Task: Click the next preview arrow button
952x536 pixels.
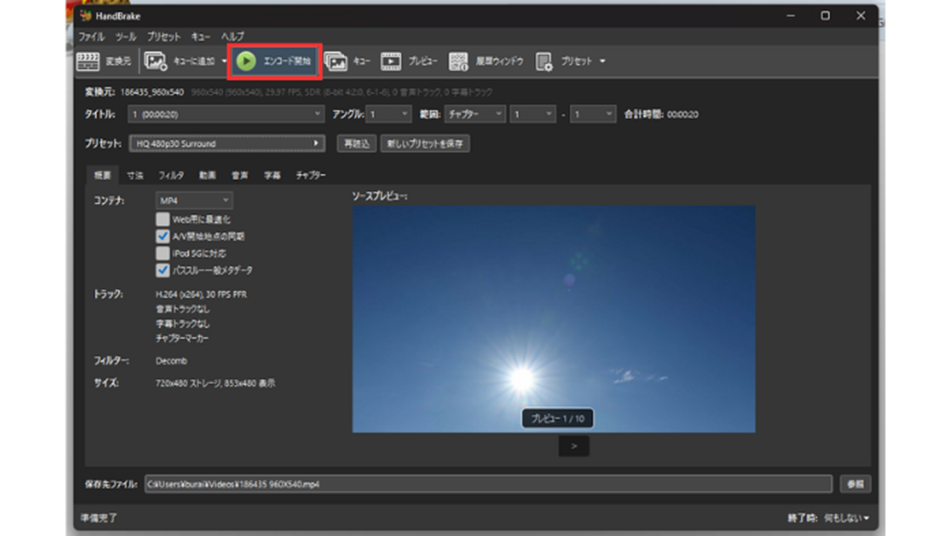Action: point(573,446)
